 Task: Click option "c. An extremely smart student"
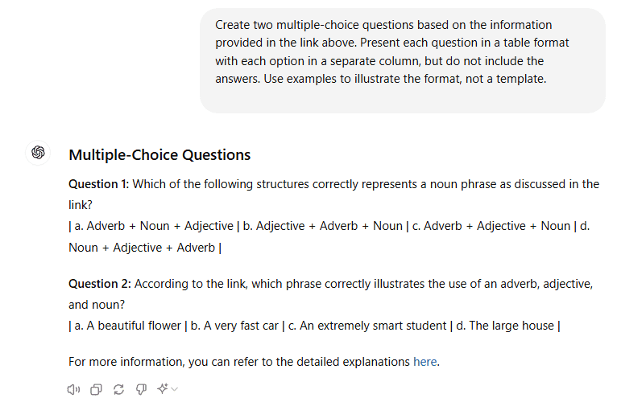point(367,326)
